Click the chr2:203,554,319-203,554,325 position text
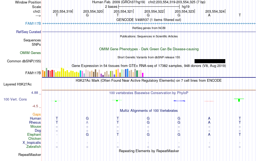Image resolution: width=256 pixels, height=161 pixels. [177, 2]
